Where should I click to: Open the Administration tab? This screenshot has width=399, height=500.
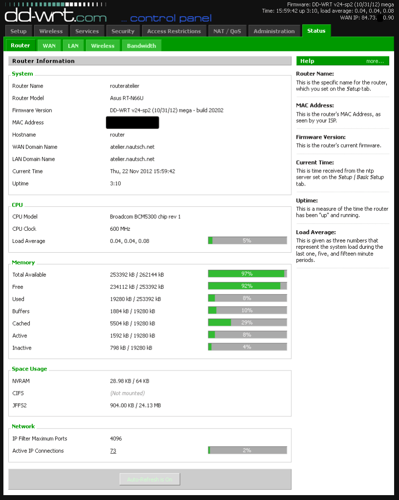(x=274, y=30)
